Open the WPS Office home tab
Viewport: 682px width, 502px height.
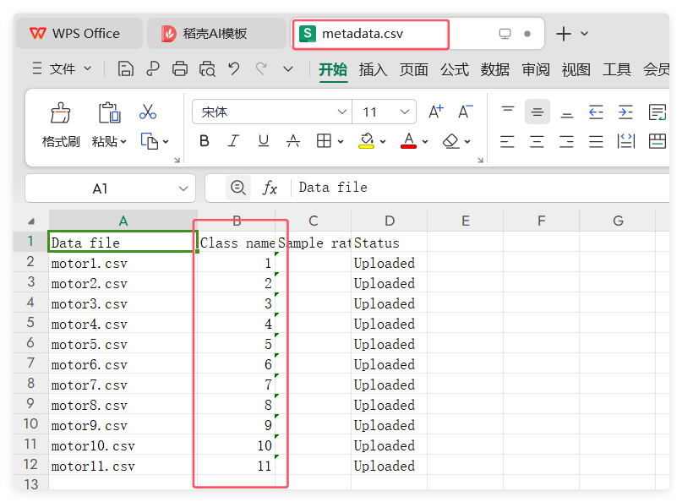click(79, 34)
